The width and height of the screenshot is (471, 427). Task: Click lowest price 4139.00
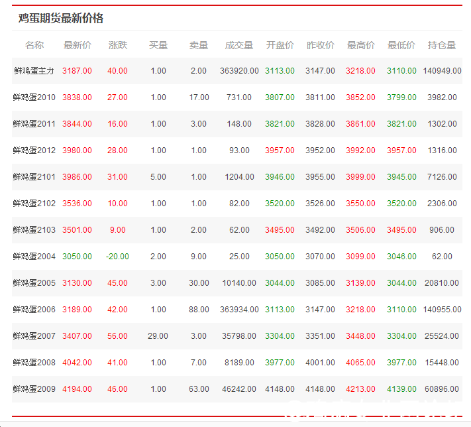pyautogui.click(x=401, y=389)
